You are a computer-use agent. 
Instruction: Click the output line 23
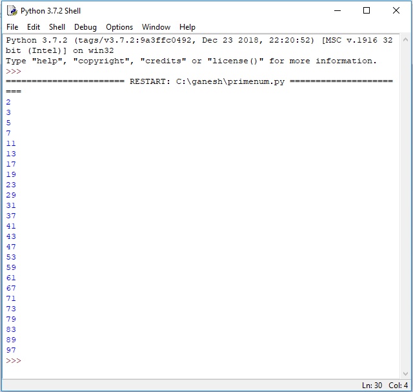[x=11, y=185]
